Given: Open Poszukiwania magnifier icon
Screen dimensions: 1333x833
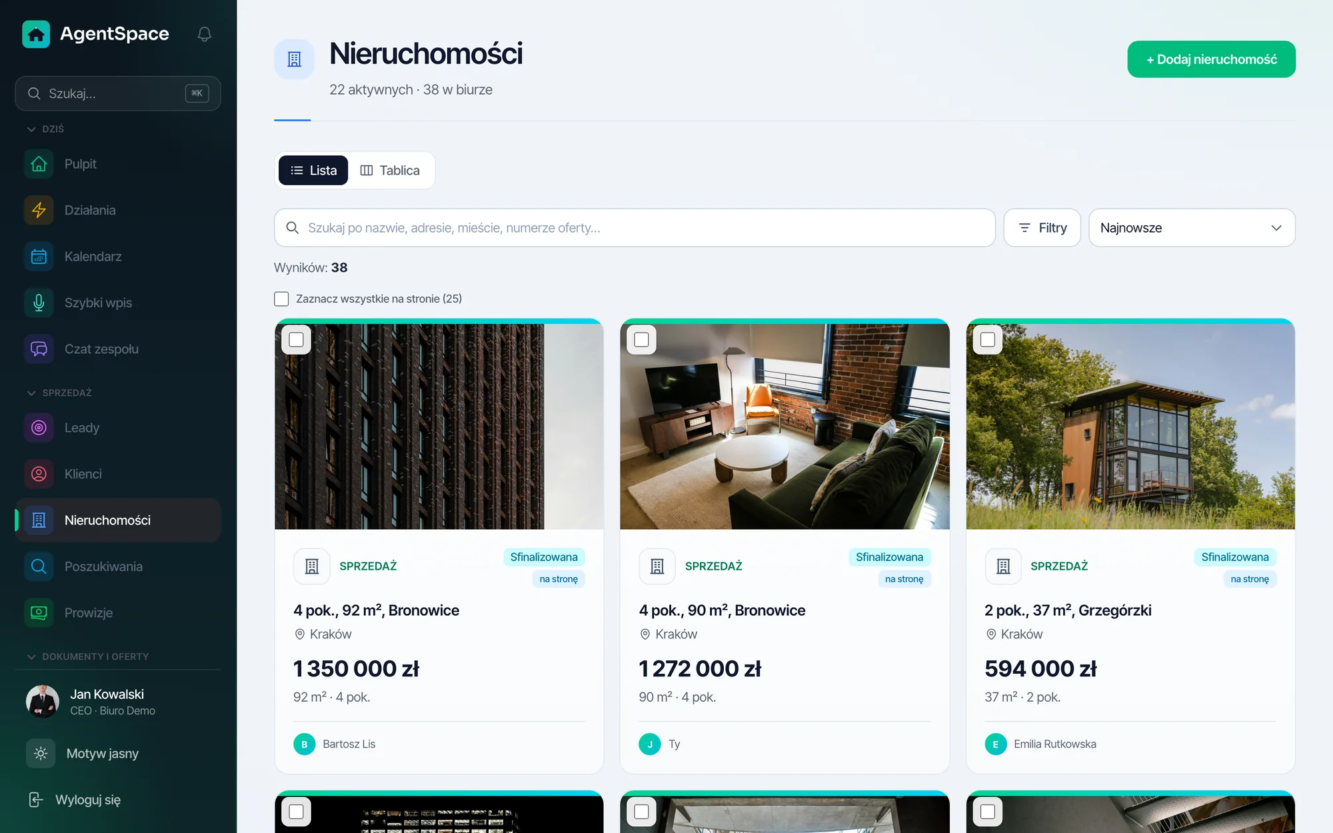Looking at the screenshot, I should tap(39, 566).
